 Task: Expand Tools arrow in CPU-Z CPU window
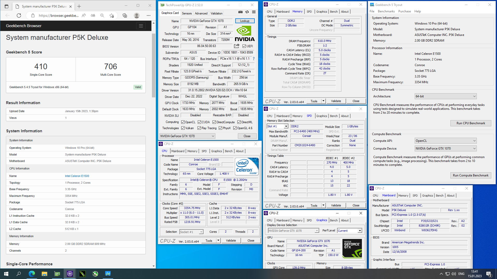click(x=218, y=241)
